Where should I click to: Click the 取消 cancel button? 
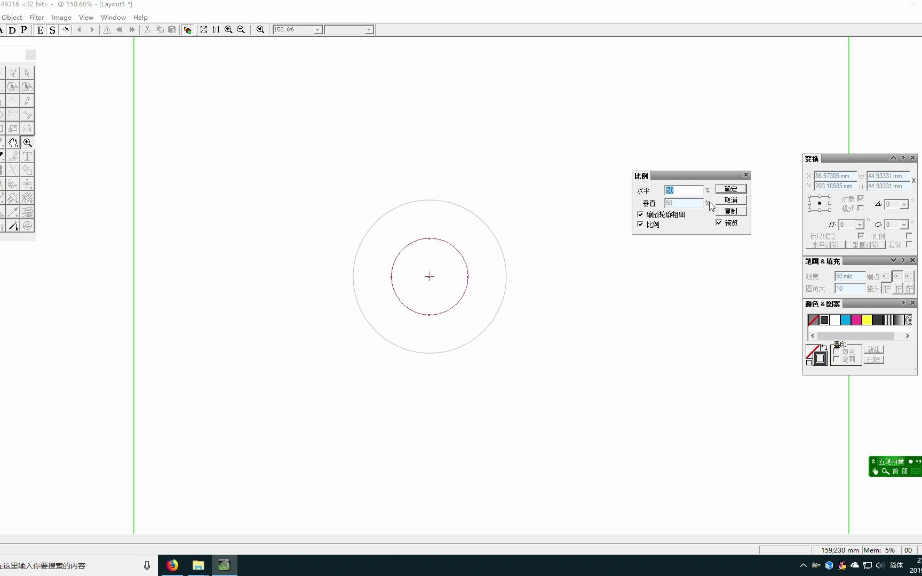(730, 201)
